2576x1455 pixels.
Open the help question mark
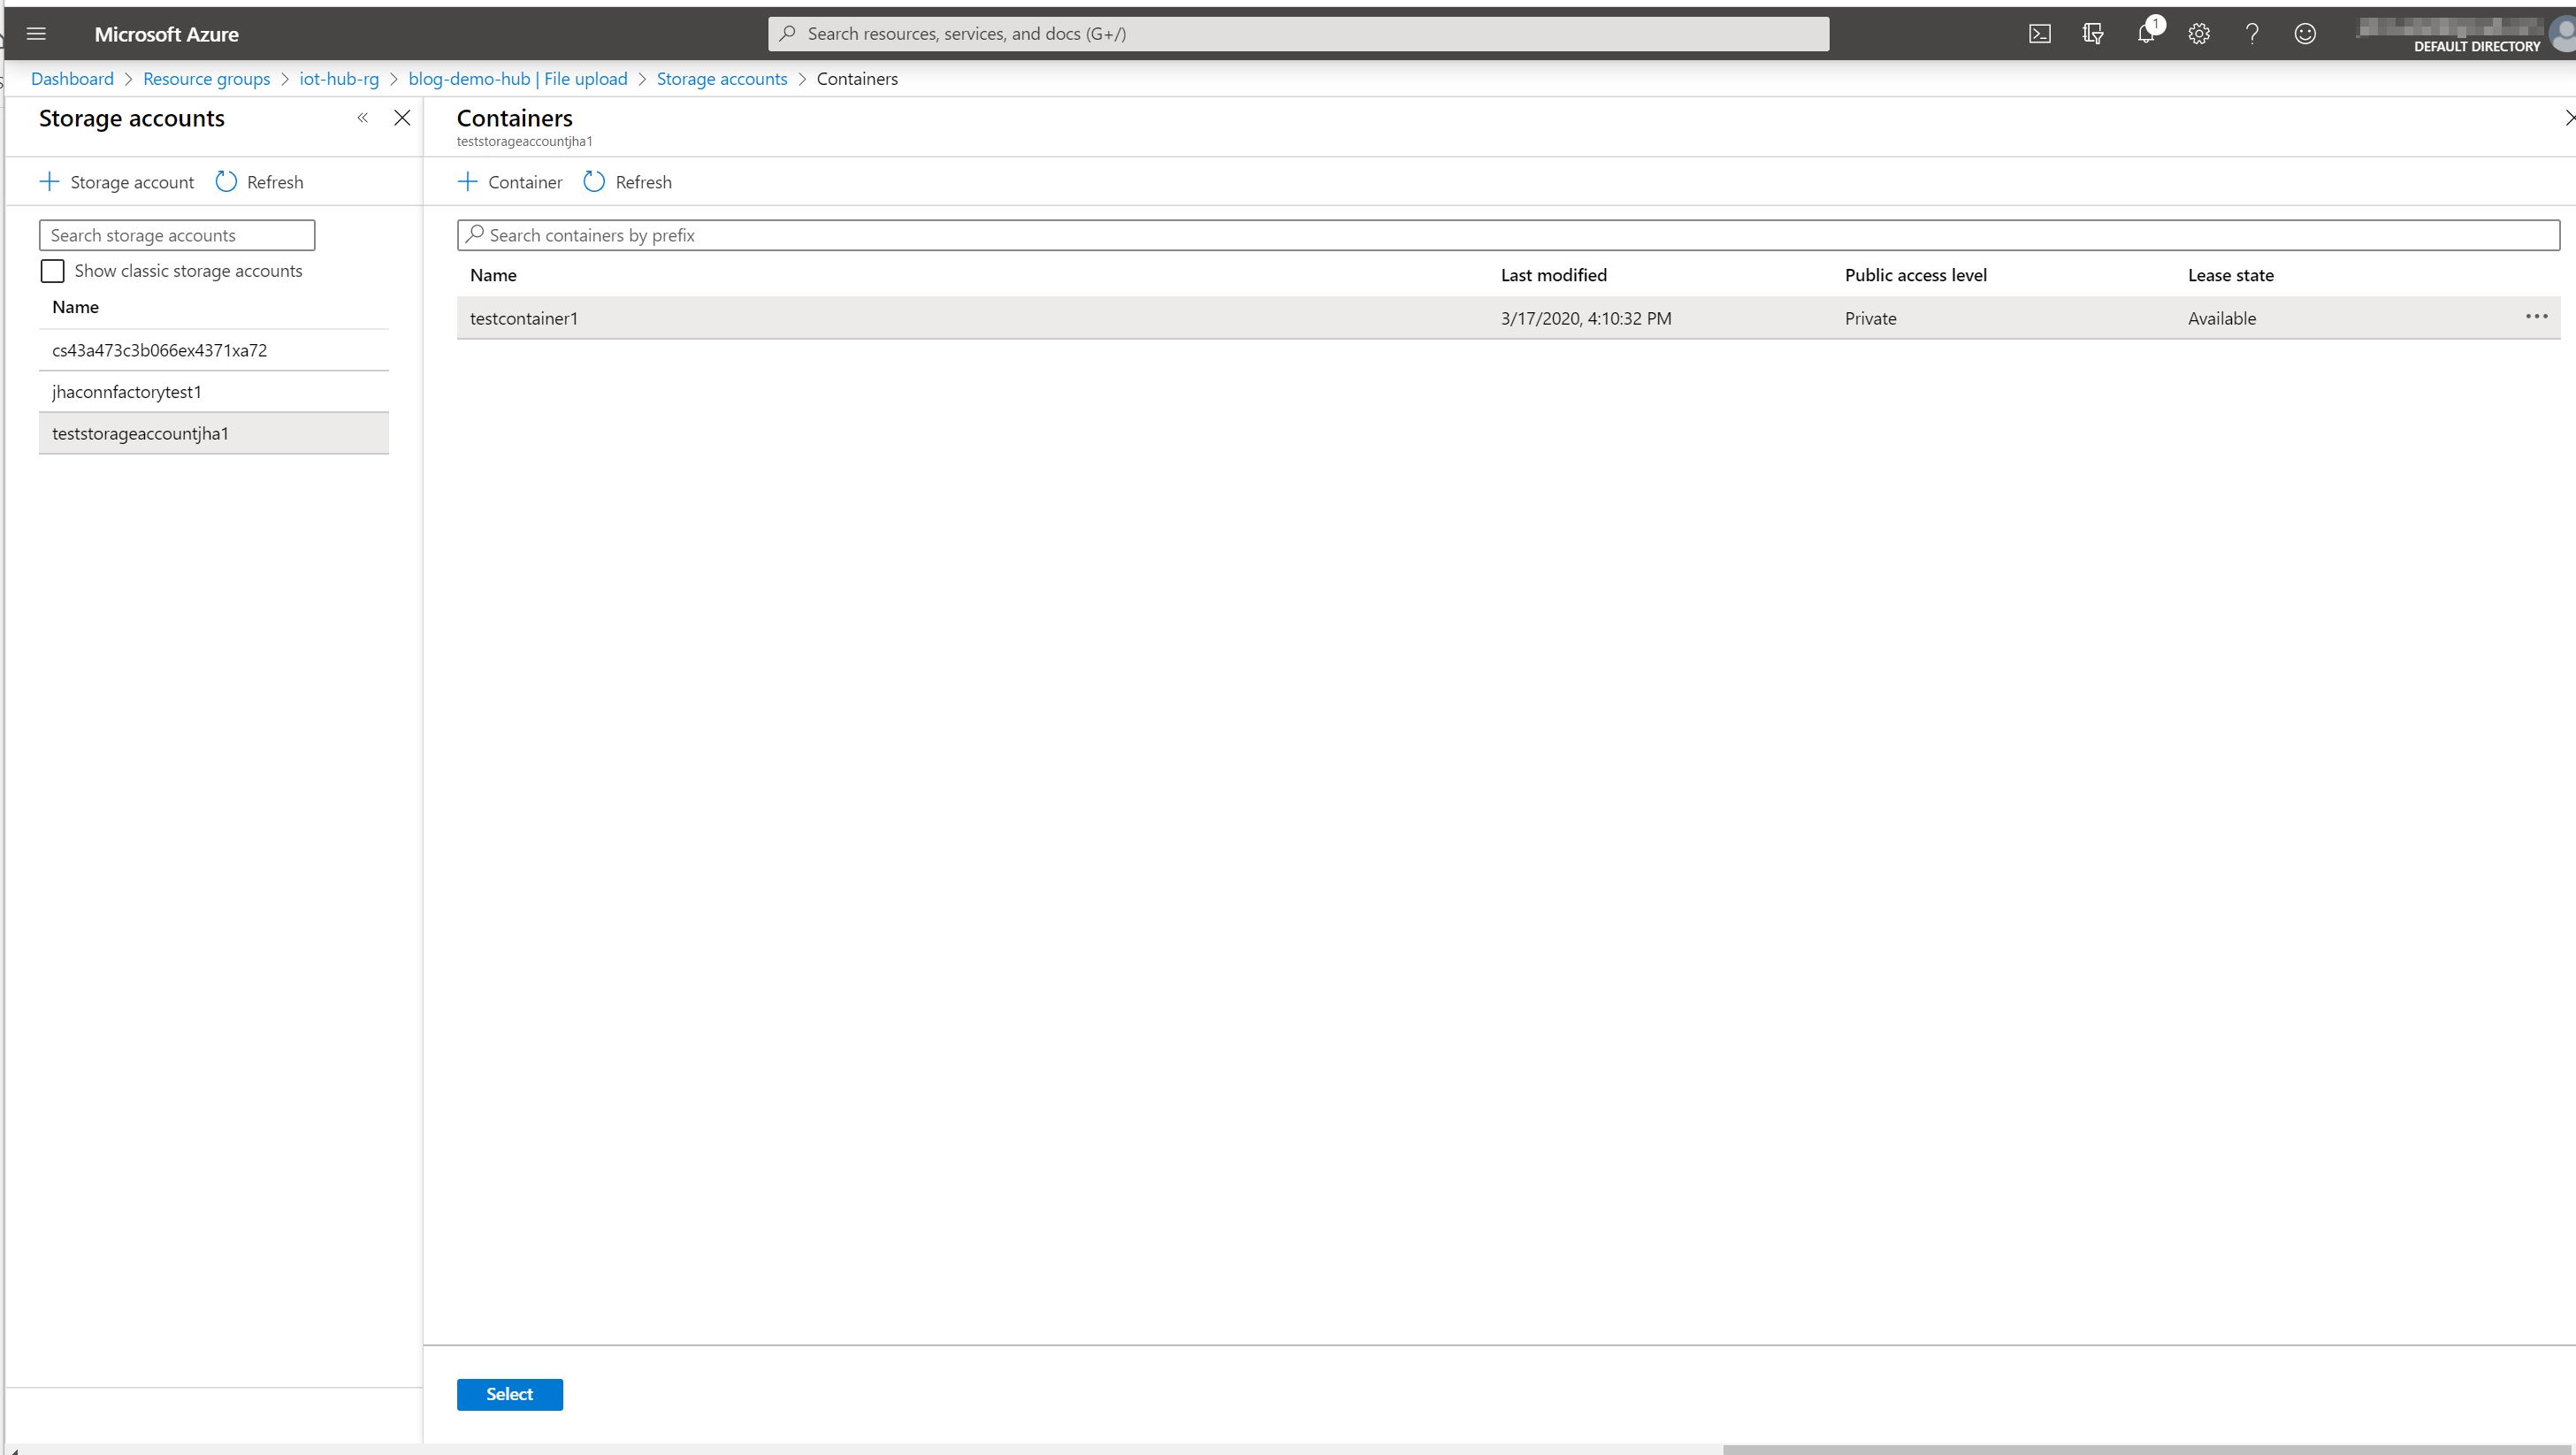(x=2251, y=34)
